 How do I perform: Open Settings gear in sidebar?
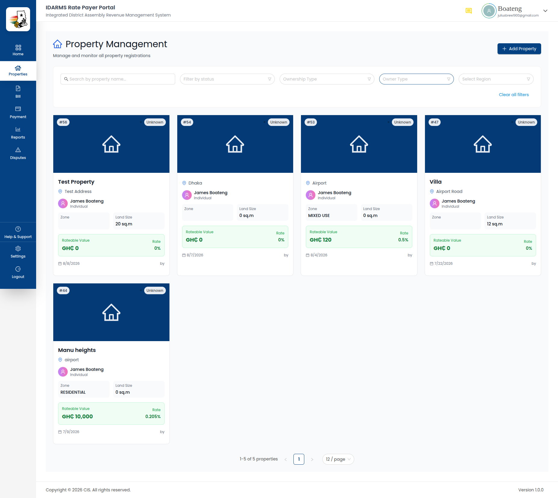click(x=18, y=249)
